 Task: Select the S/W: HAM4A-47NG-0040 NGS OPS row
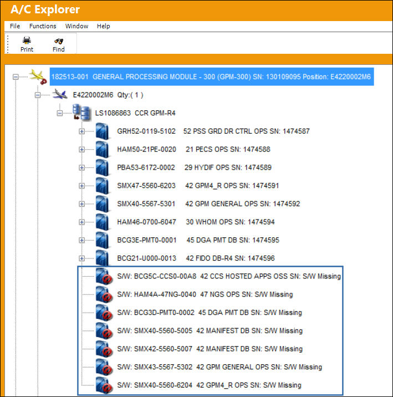click(205, 294)
